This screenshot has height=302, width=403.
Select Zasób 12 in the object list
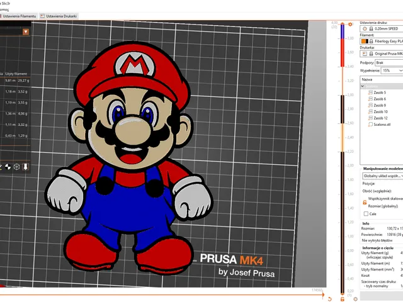point(380,118)
